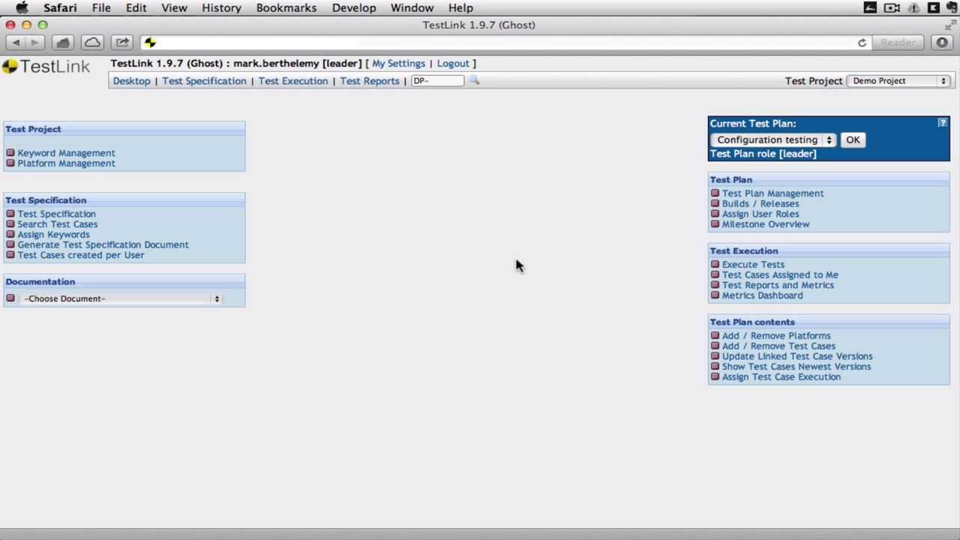
Task: Click the Reader button in address bar
Action: 898,43
